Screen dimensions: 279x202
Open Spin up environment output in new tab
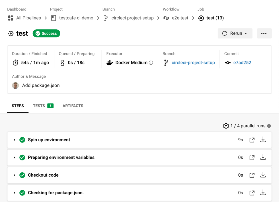point(252,140)
